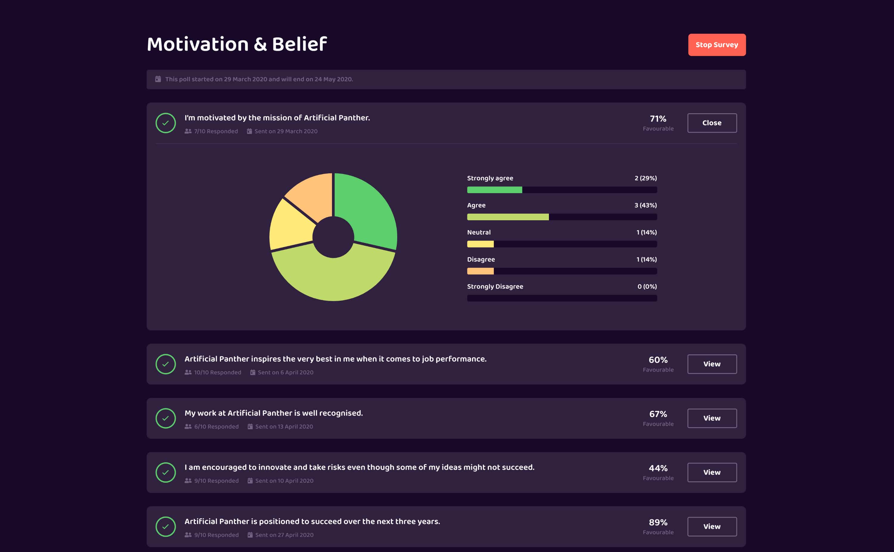This screenshot has width=894, height=552.
Task: Click the people icon beside '7/10 Responded'
Action: click(188, 131)
